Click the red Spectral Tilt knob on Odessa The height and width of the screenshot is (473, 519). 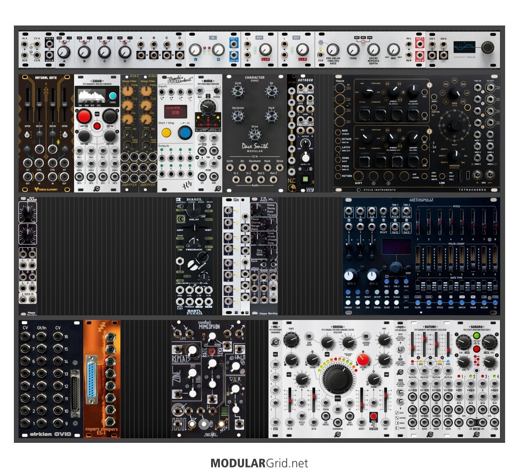click(363, 360)
